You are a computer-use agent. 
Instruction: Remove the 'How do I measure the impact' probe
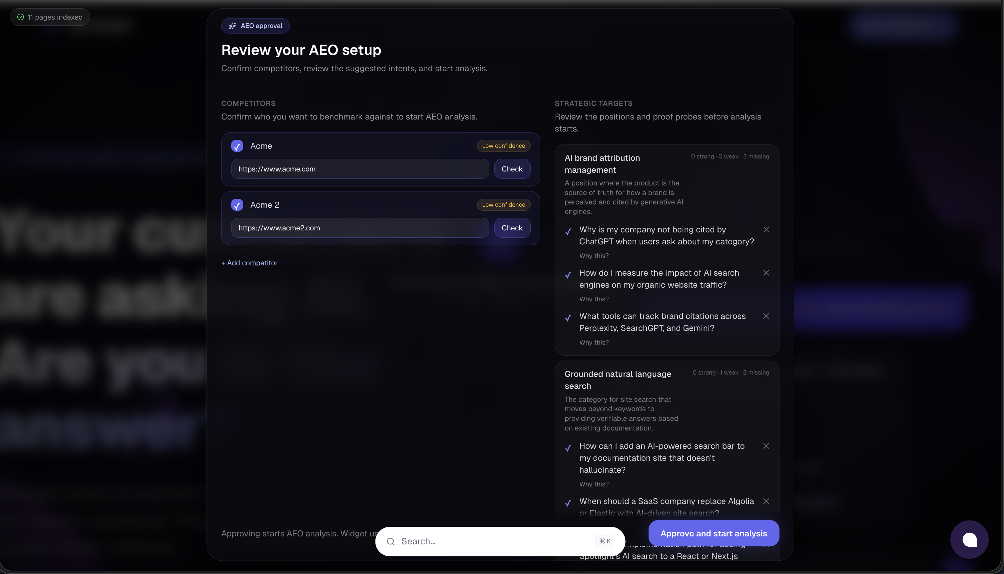pyautogui.click(x=766, y=273)
